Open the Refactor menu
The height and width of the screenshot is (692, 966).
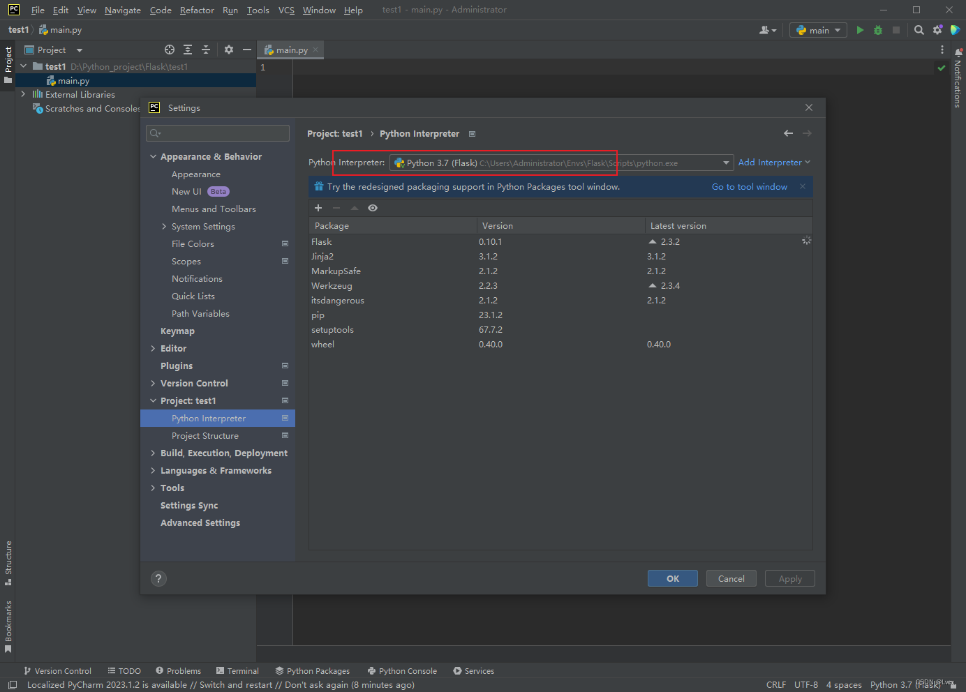pyautogui.click(x=197, y=10)
